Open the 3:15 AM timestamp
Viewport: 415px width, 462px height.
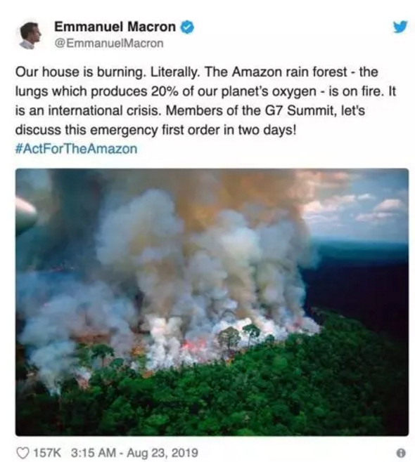pos(94,453)
